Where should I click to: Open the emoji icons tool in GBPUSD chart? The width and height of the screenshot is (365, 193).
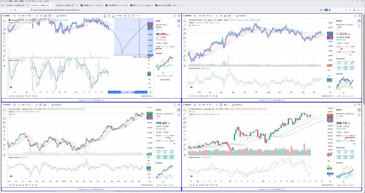[x=185, y=50]
